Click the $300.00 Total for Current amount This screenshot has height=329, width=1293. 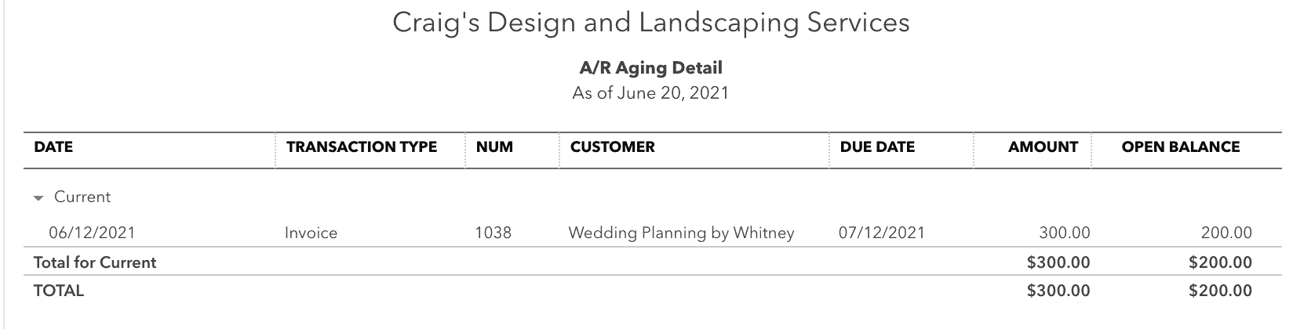click(1058, 262)
